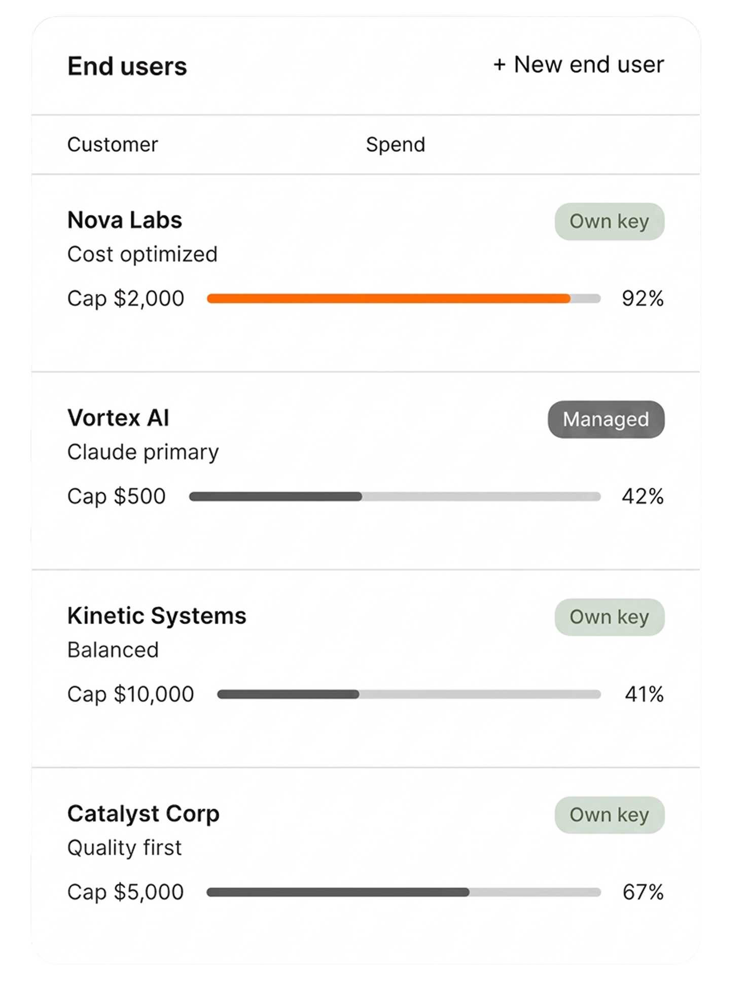Click the Managed badge for Vortex AI
Image resolution: width=747 pixels, height=987 pixels.
click(606, 419)
